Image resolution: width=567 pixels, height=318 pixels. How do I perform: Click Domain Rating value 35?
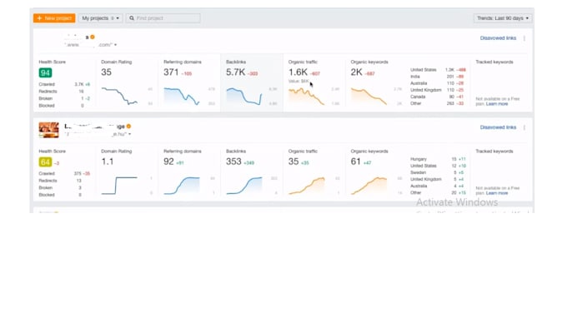(x=107, y=72)
